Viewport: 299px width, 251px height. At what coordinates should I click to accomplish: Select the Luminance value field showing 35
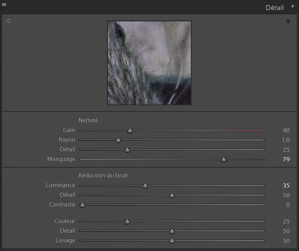[x=286, y=185]
